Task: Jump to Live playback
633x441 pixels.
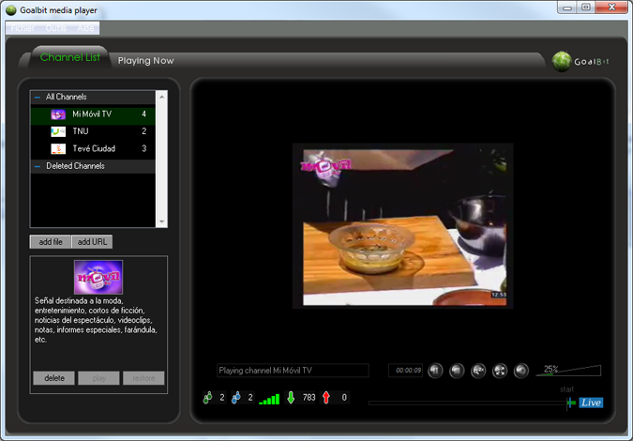Action: [x=591, y=403]
